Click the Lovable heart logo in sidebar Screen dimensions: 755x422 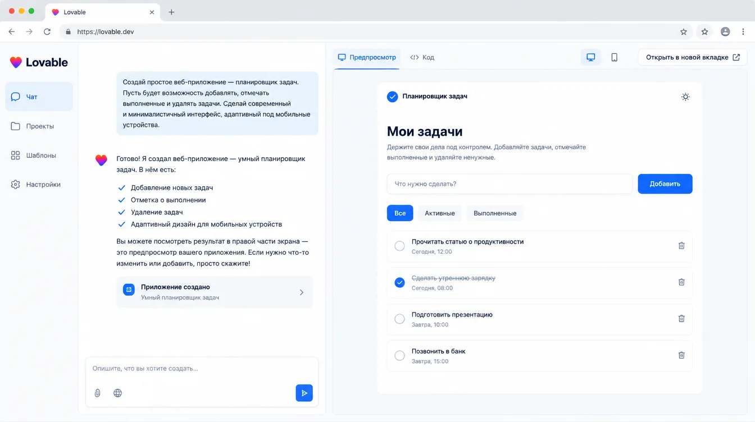coord(16,62)
